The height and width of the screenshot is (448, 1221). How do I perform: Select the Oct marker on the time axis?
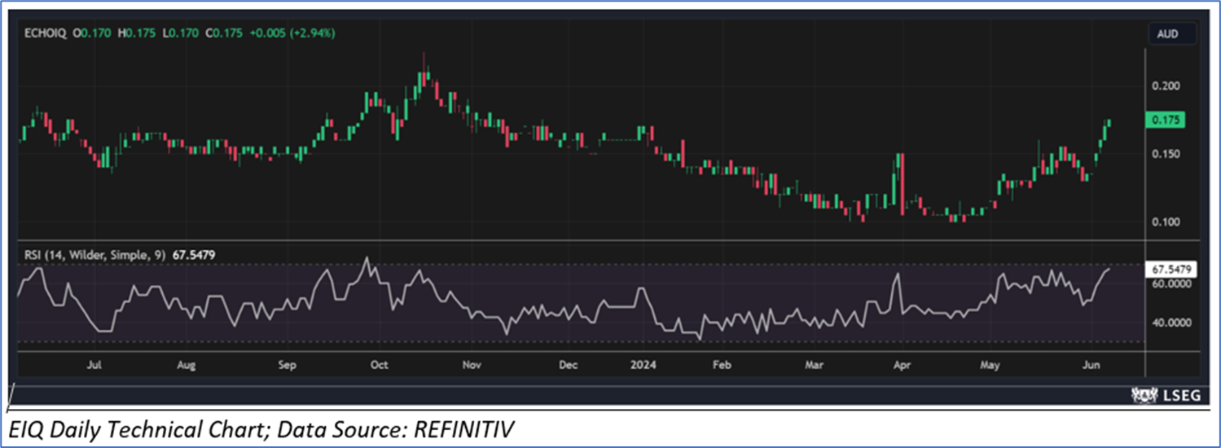tap(378, 365)
